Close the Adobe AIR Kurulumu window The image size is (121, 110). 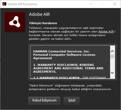pyautogui.click(x=115, y=4)
